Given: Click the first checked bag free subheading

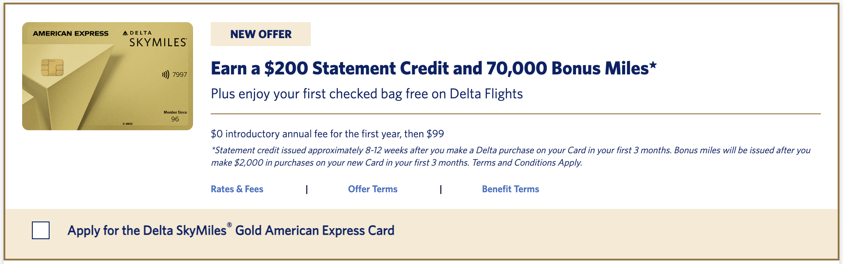Looking at the screenshot, I should [367, 94].
